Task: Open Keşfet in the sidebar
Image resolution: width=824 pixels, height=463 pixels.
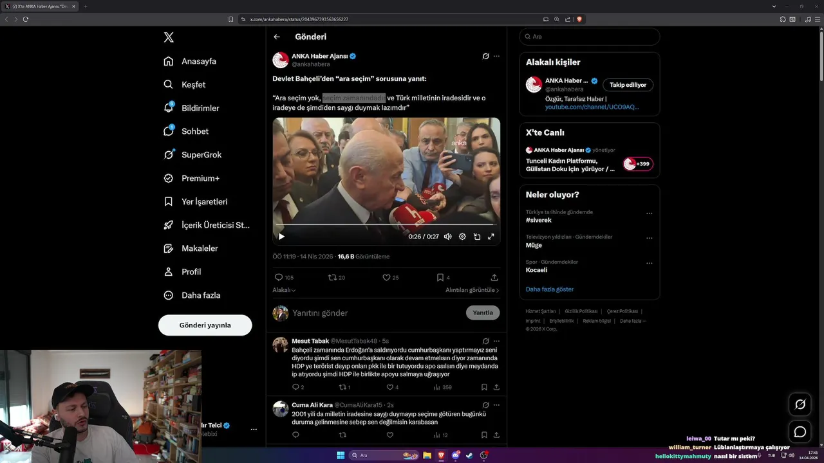Action: (184, 84)
